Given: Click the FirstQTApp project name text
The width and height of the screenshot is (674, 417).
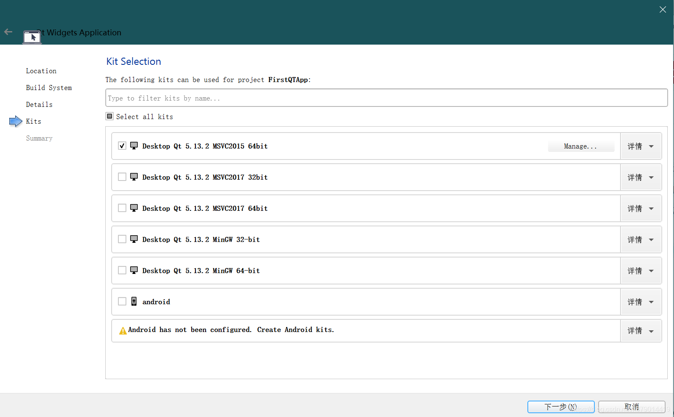Looking at the screenshot, I should [x=288, y=80].
